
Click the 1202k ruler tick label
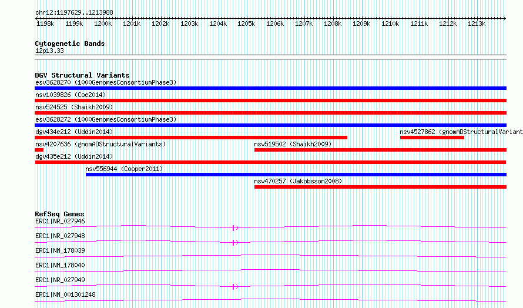tap(160, 24)
